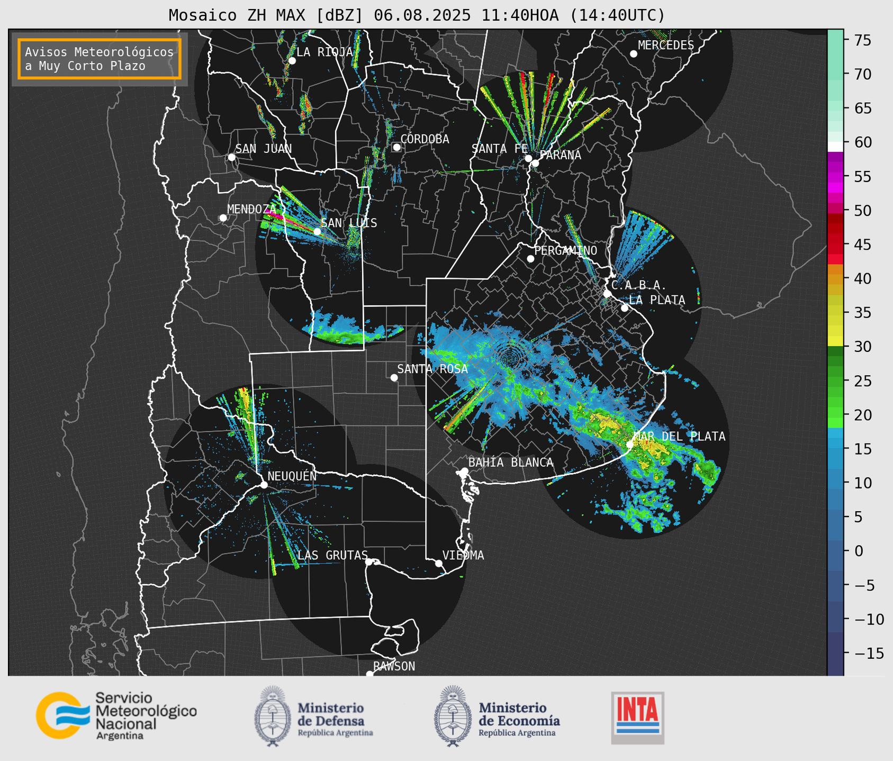Viewport: 893px width, 761px height.
Task: Click the SAN LUIS city marker dot
Action: pos(317,231)
